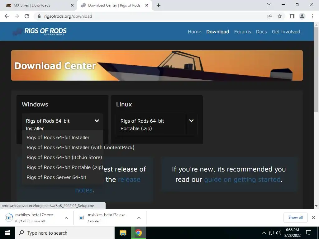Bookmark this page with the star
Screen dimensions: 319x239
[x=280, y=16]
